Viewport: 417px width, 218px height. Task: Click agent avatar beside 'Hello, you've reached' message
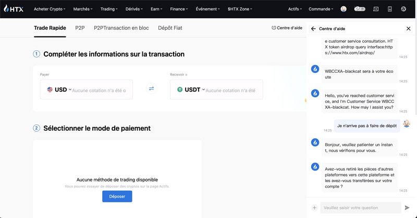pyautogui.click(x=315, y=93)
